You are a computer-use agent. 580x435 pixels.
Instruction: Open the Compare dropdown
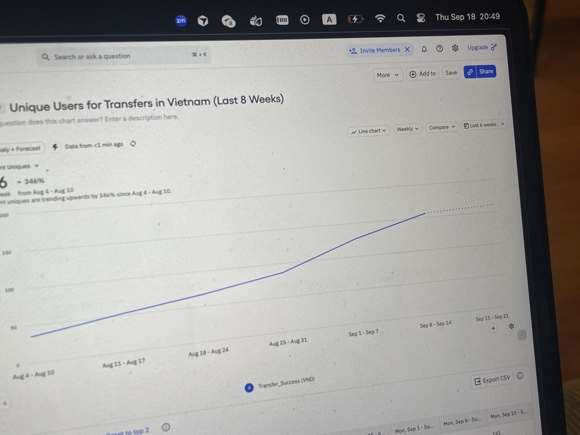tap(442, 128)
